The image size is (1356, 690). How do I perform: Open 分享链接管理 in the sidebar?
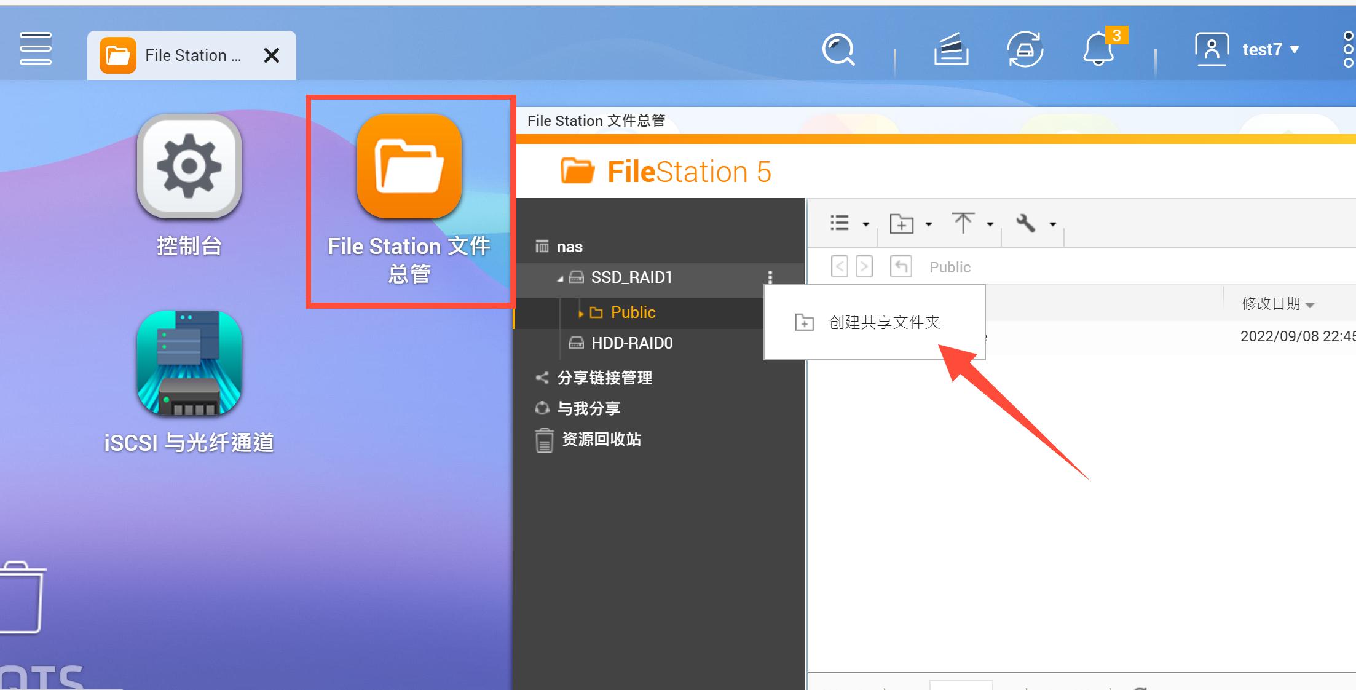604,378
